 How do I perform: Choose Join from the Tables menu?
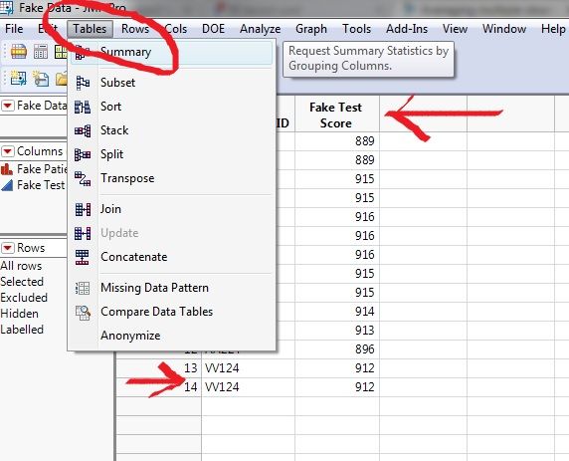tap(171, 209)
